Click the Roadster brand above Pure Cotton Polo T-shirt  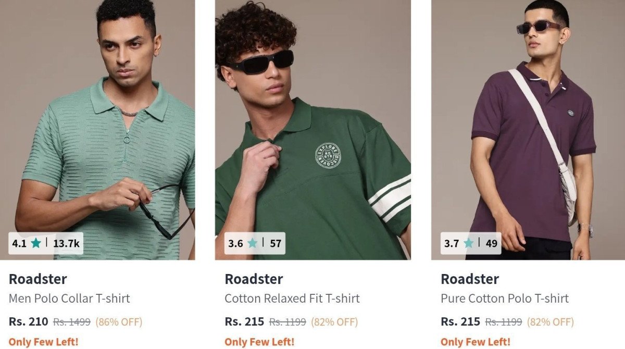click(x=470, y=279)
